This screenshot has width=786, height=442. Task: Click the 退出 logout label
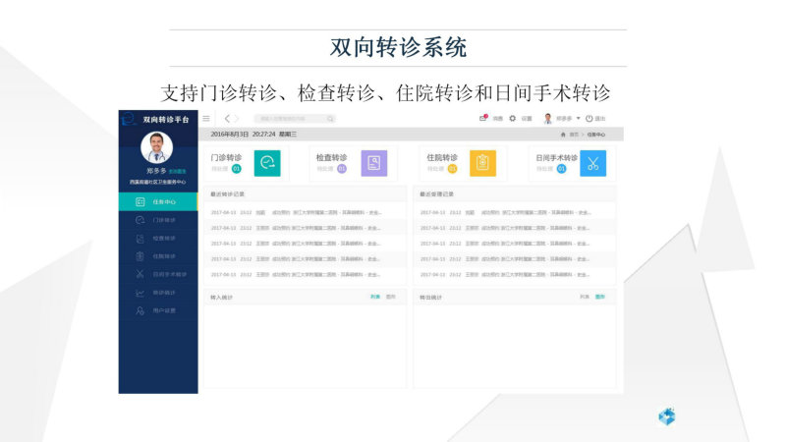click(600, 119)
